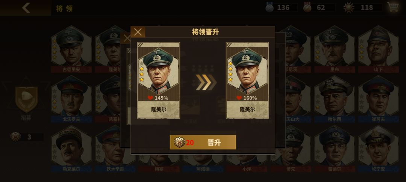The image size is (406, 182).
Task: Click the back arrow icon
Action: [x=26, y=8]
